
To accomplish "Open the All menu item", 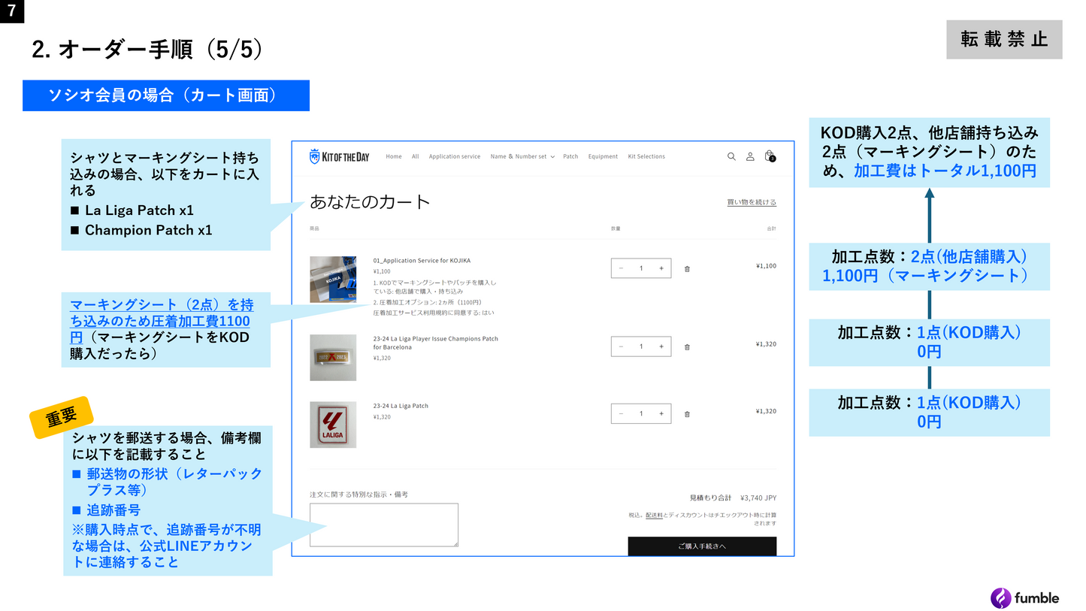I will 415,156.
